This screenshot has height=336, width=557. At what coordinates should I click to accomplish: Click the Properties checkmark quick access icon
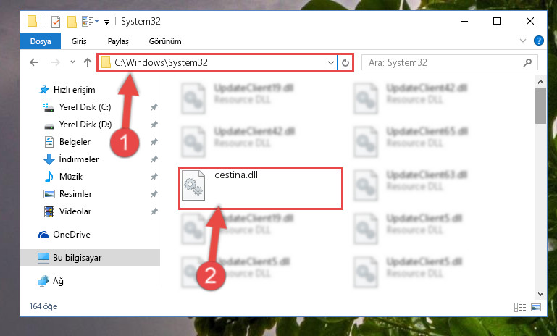[x=56, y=22]
